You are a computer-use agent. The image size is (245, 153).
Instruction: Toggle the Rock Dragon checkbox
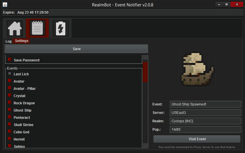click(10, 102)
